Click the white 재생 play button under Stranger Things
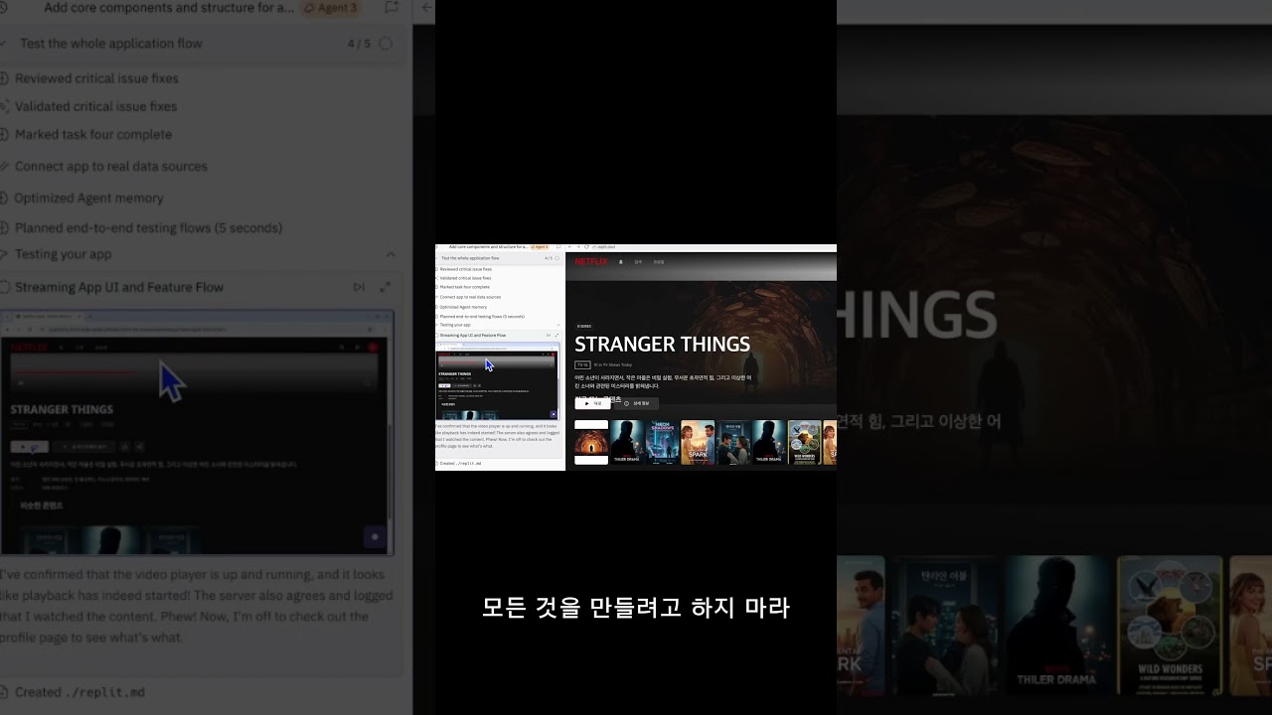Image resolution: width=1272 pixels, height=715 pixels. (x=592, y=403)
